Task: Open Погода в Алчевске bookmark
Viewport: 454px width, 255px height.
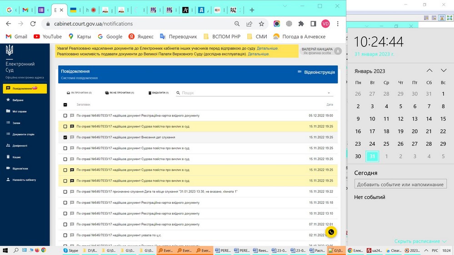Action: coord(299,37)
